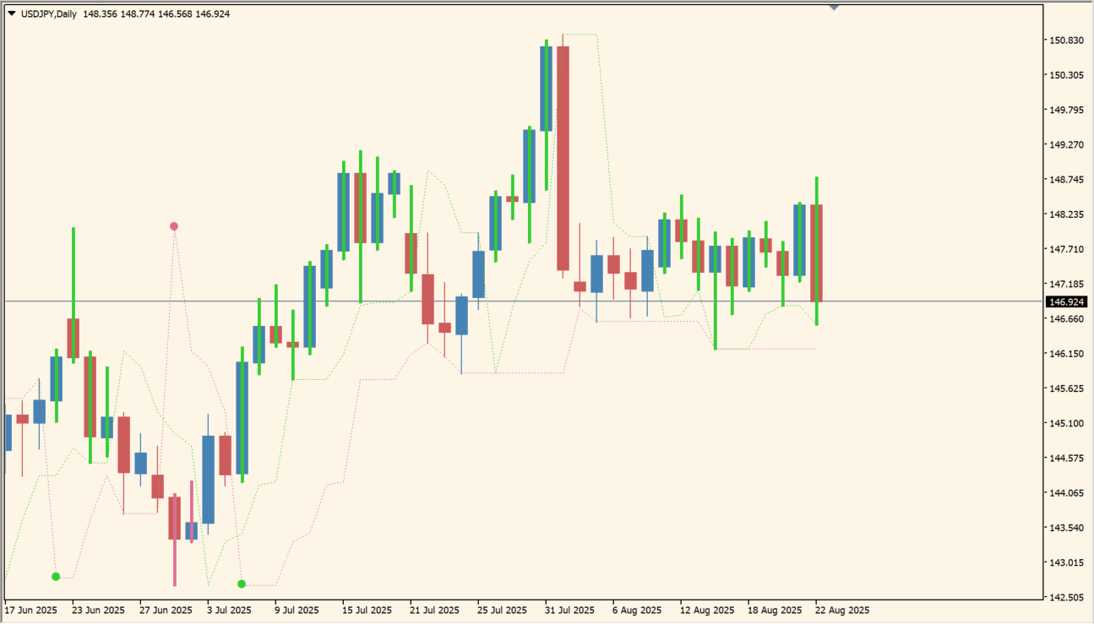Click the 150.305 price axis label

pos(1066,75)
